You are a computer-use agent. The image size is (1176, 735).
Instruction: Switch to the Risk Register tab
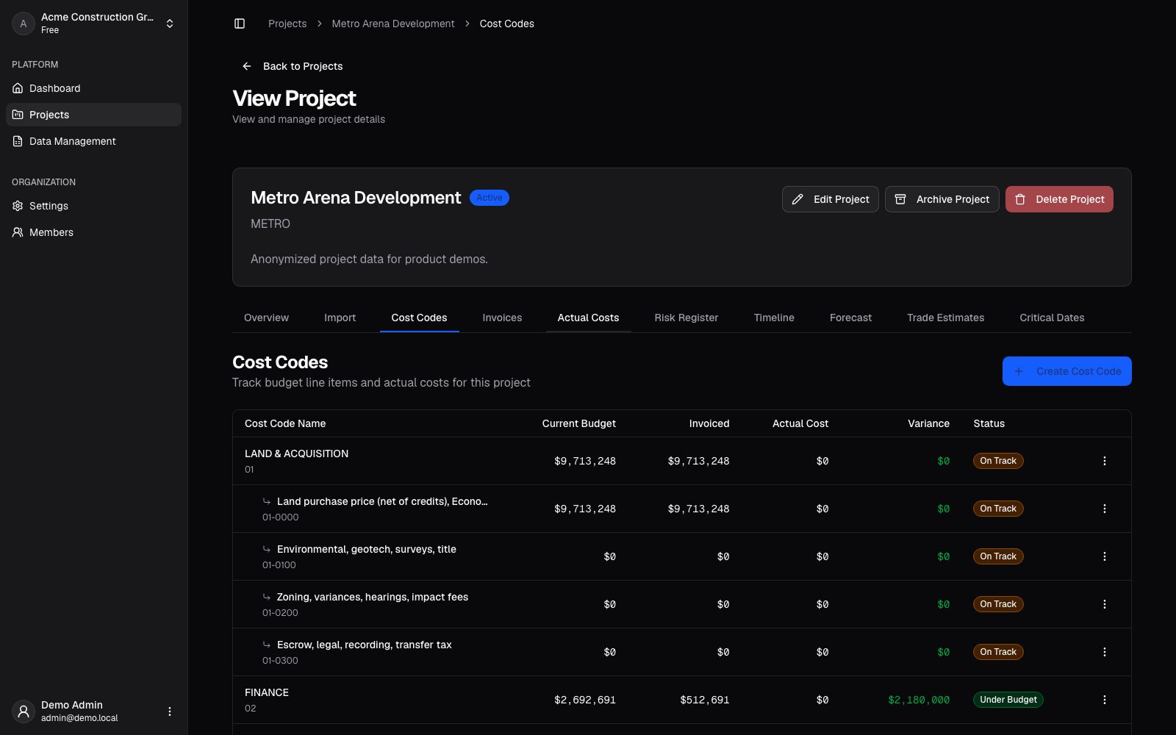pos(686,318)
